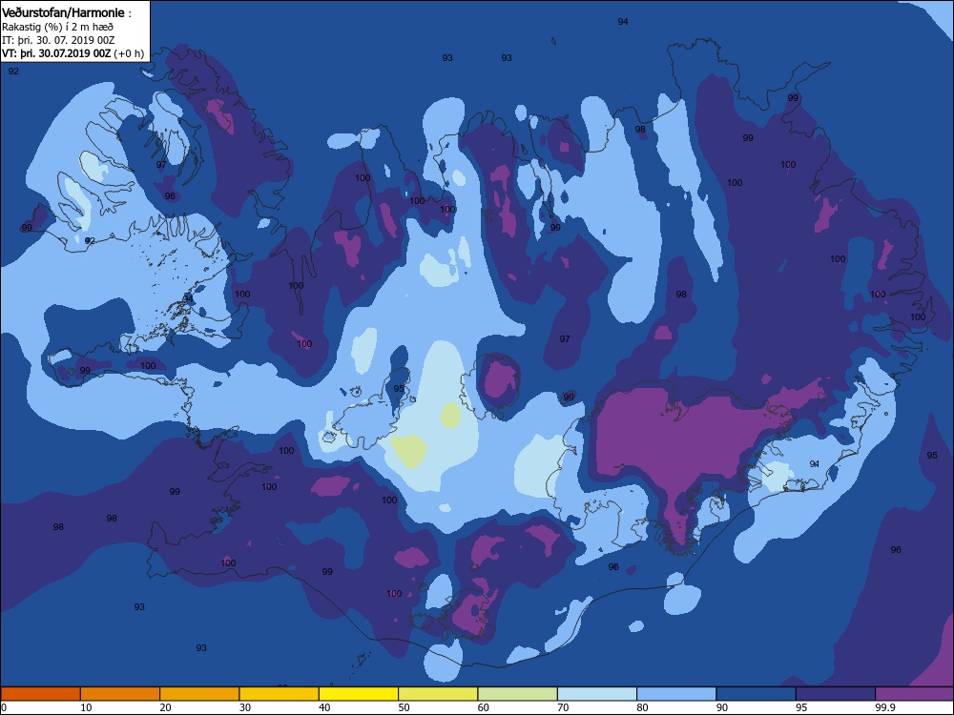This screenshot has height=715, width=954.
Task: Click the '70' legend scale label
Action: tap(564, 707)
